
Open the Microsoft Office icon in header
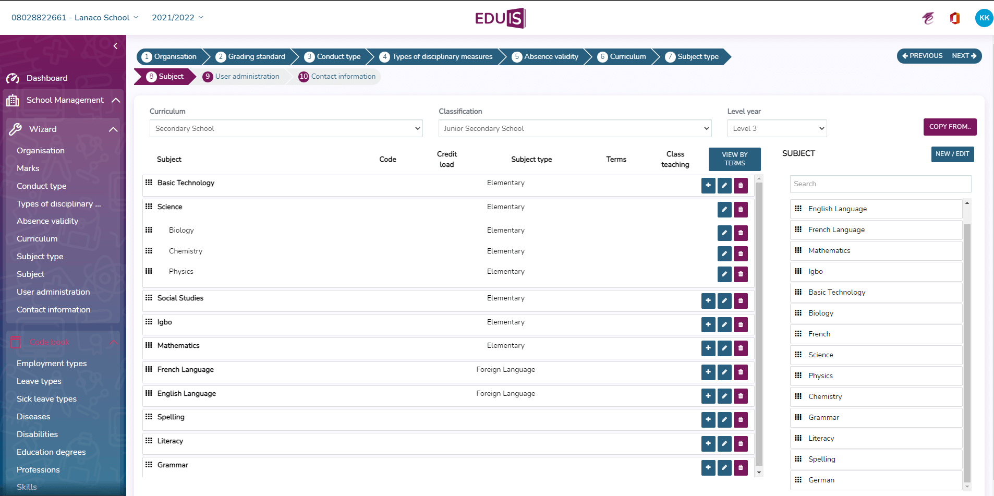point(954,18)
